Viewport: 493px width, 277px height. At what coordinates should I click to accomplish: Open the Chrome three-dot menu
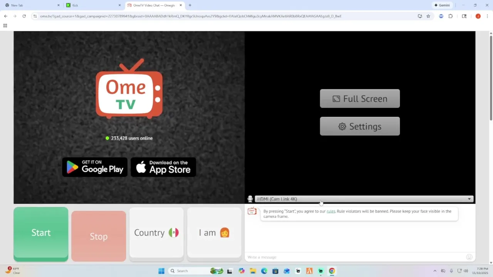tap(487, 16)
